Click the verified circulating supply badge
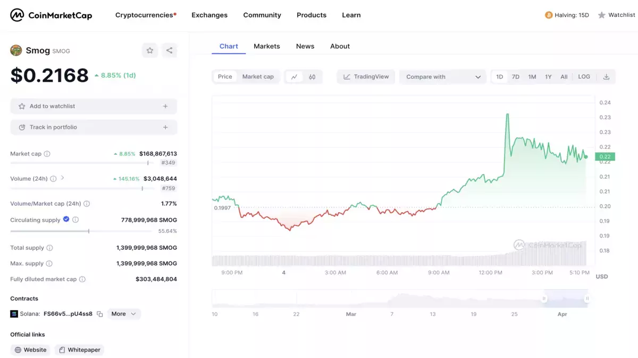 click(x=66, y=219)
